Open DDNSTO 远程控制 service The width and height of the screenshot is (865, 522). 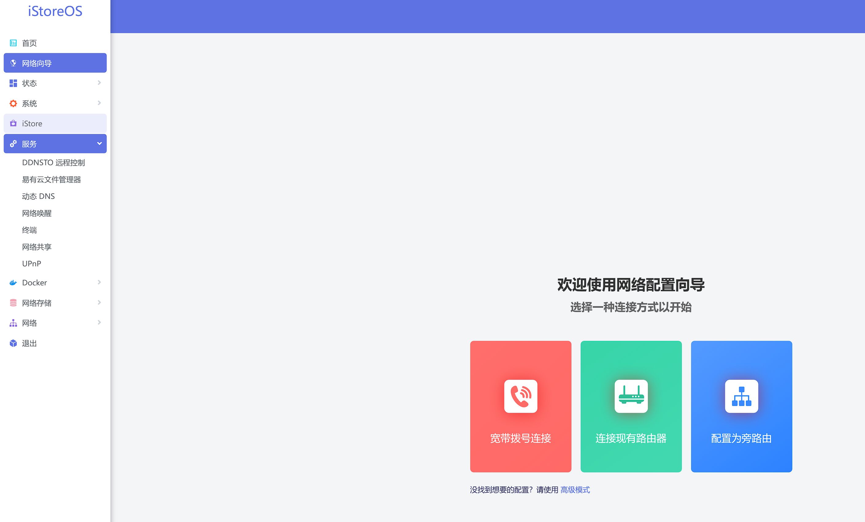(53, 162)
